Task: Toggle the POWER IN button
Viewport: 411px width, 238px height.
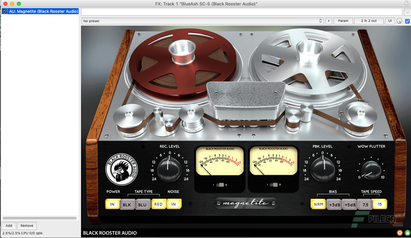Action: click(112, 204)
